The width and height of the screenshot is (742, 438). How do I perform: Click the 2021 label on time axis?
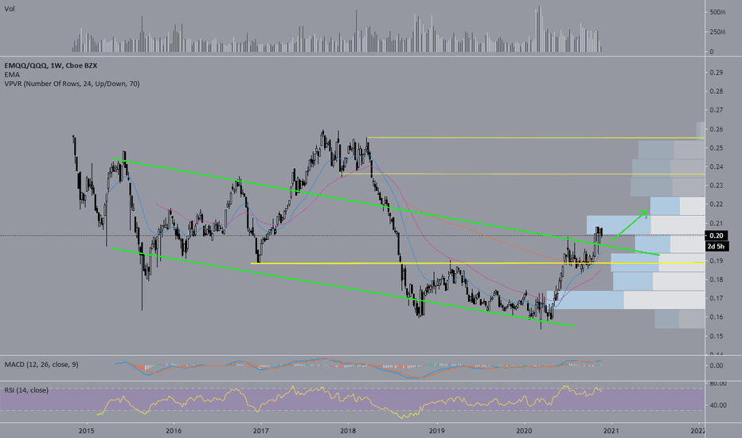coord(611,430)
